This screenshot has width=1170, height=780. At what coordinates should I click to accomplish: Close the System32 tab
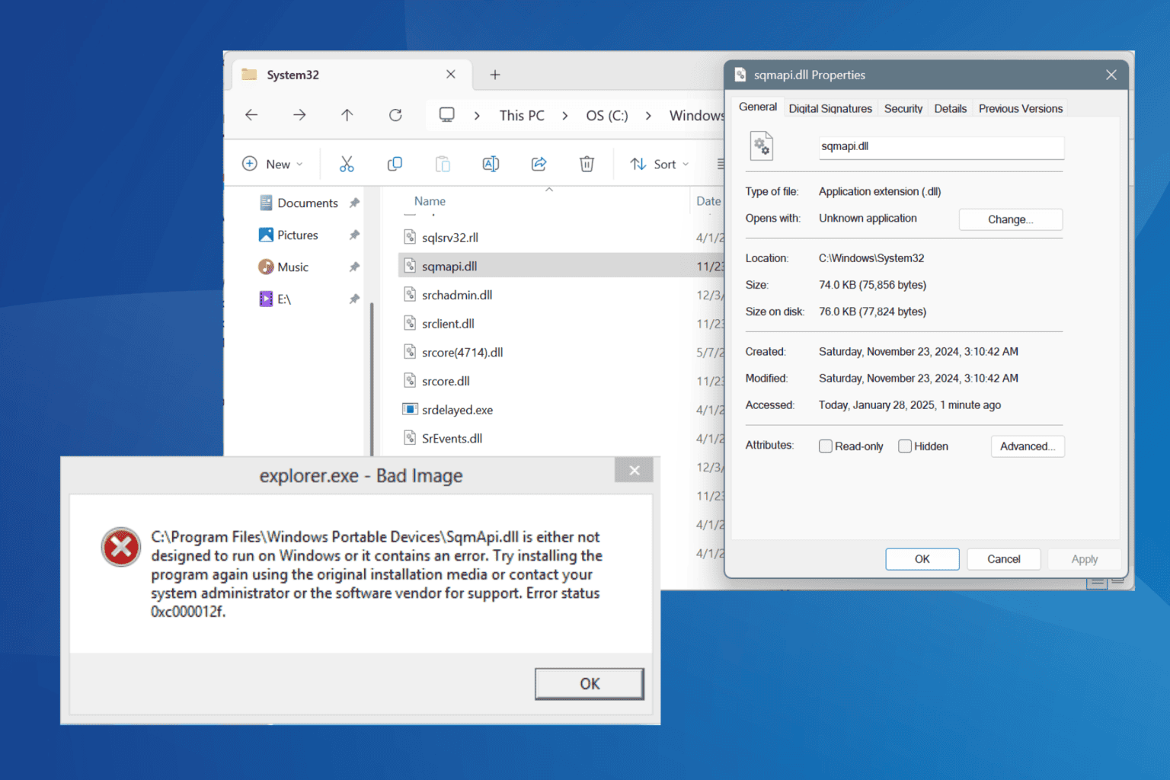(x=451, y=75)
